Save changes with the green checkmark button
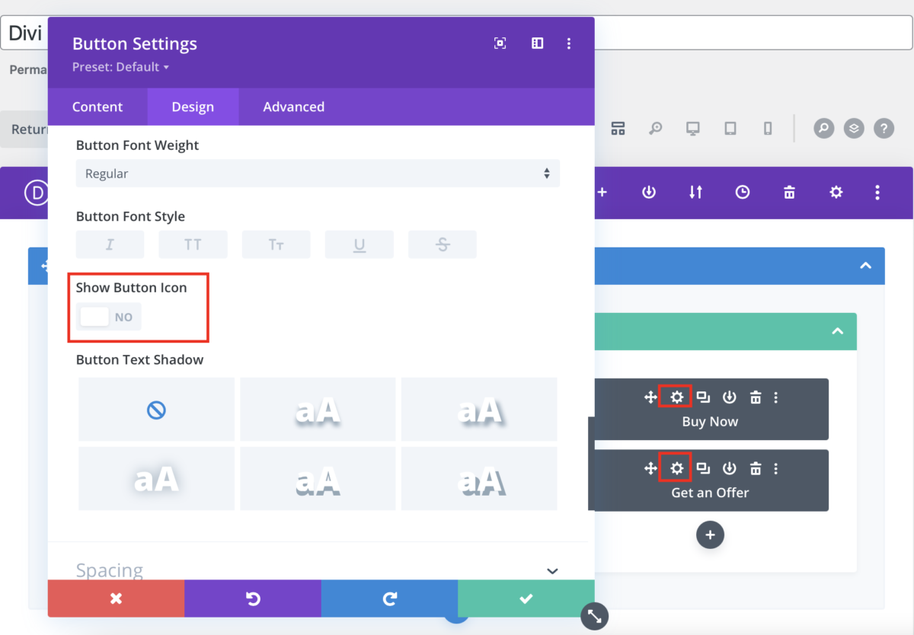The image size is (914, 635). tap(526, 598)
